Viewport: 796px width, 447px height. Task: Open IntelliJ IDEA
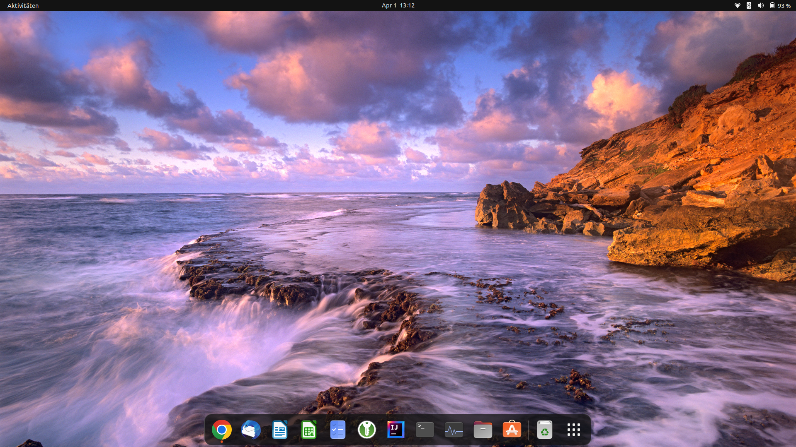click(x=396, y=430)
